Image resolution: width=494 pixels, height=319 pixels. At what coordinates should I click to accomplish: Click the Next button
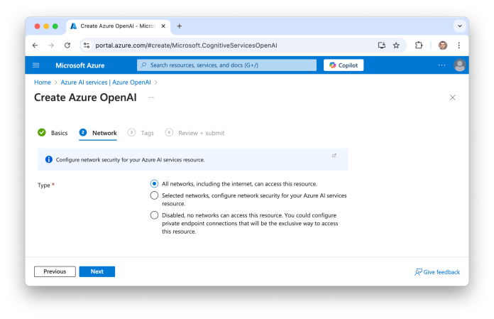click(97, 271)
